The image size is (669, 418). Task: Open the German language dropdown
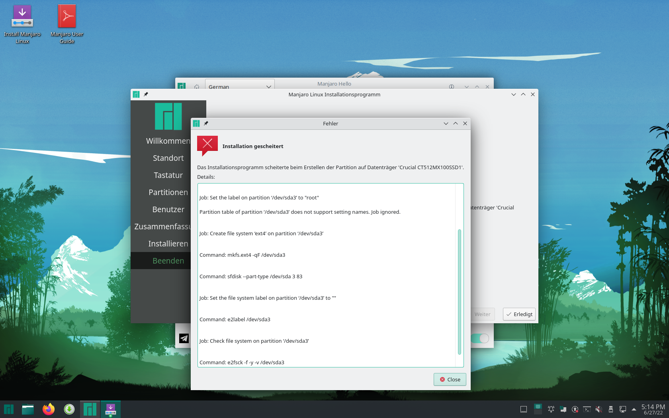240,85
